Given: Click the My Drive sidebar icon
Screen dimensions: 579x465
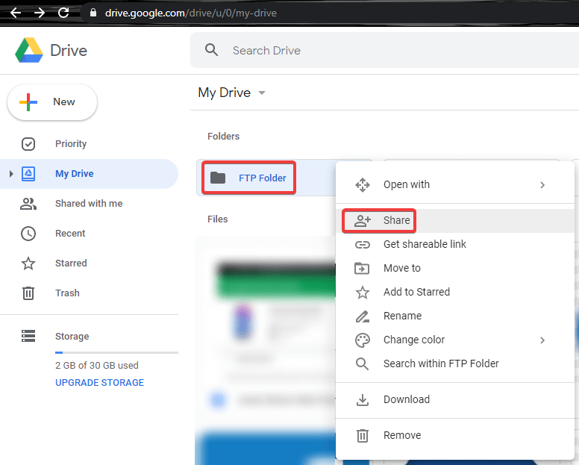Looking at the screenshot, I should tap(28, 174).
